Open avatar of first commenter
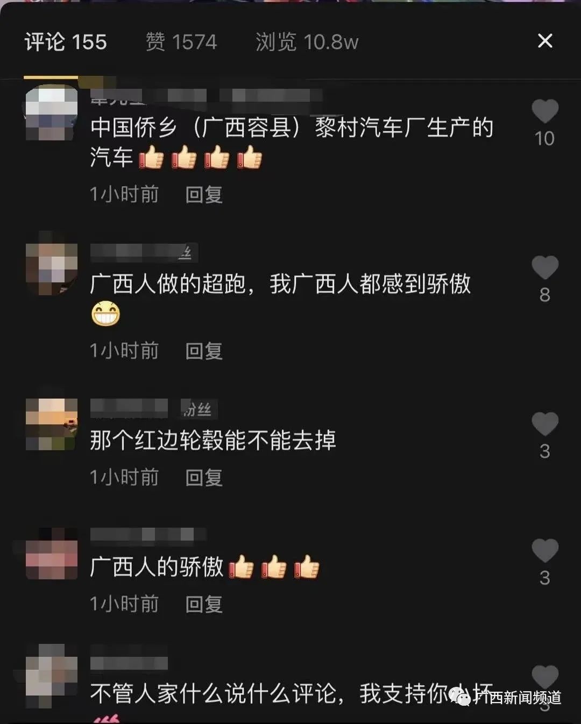 (52, 113)
